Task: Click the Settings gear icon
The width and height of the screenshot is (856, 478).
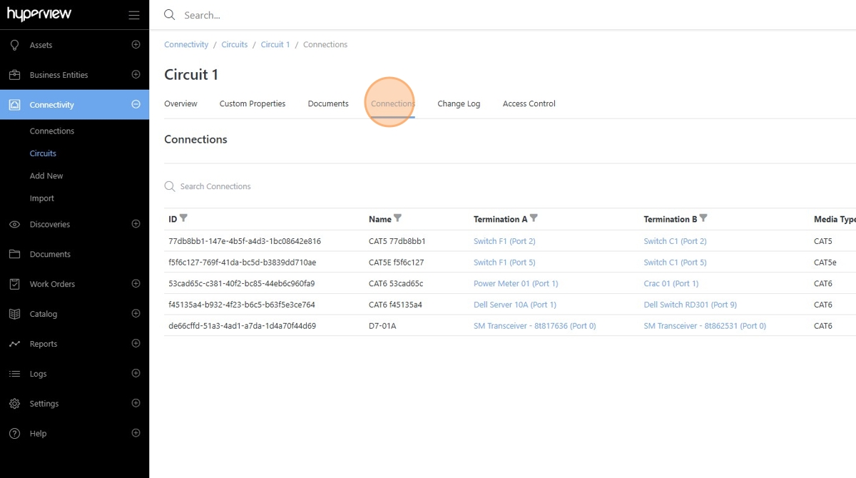Action: [x=14, y=404]
